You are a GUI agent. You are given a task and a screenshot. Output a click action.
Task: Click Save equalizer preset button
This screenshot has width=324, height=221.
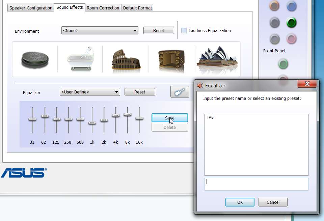pyautogui.click(x=170, y=118)
